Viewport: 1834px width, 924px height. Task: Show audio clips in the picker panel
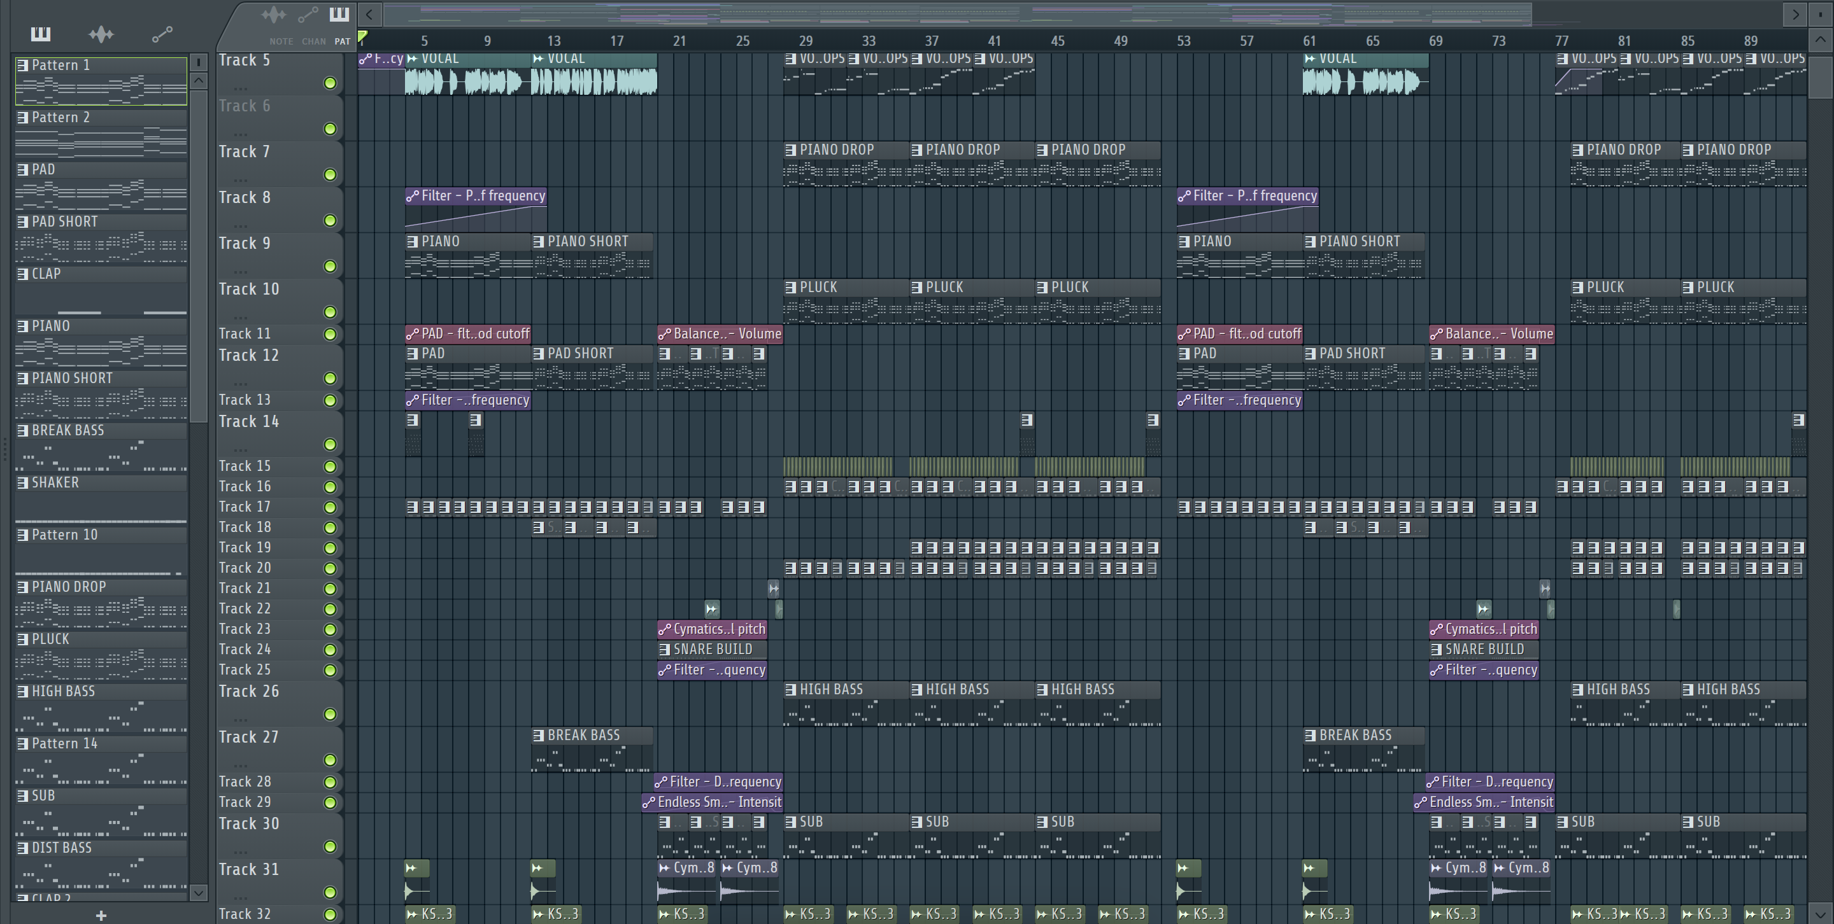coord(101,34)
